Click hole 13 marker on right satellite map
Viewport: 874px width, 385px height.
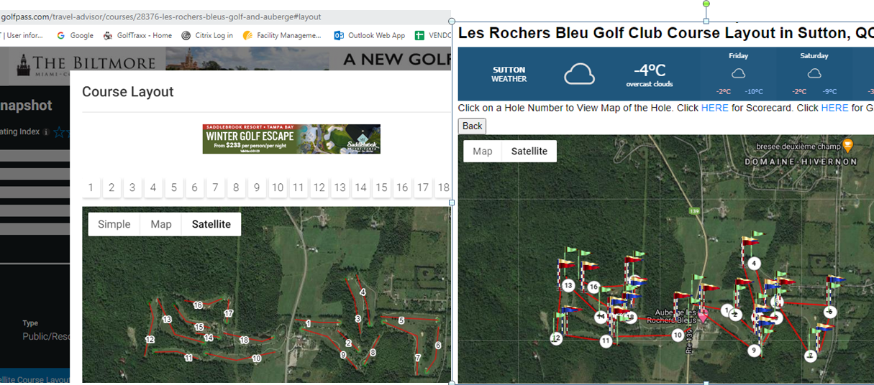point(568,286)
